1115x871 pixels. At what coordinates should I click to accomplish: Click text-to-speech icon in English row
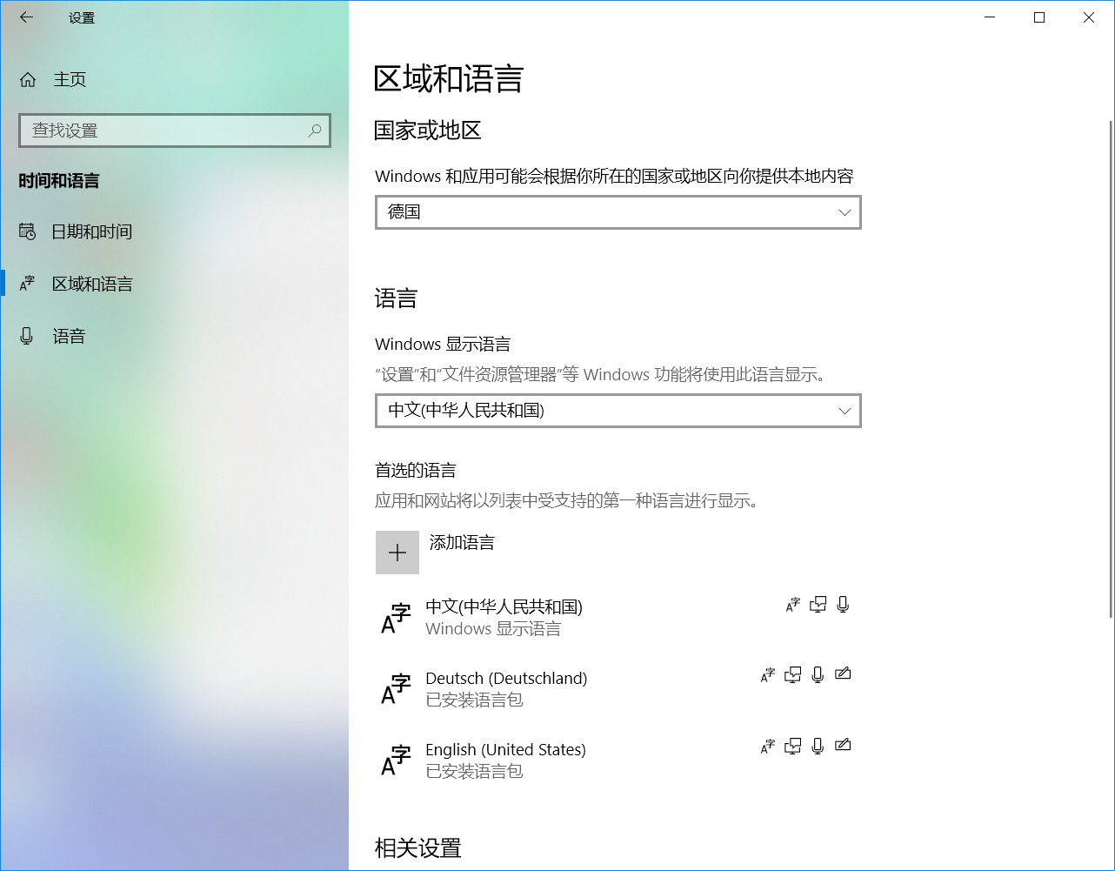pos(792,746)
